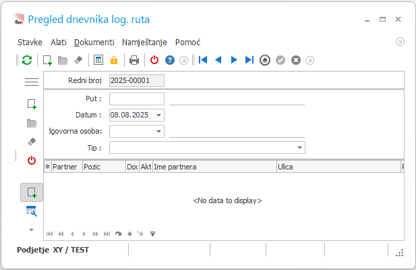This screenshot has width=416, height=270.
Task: Click the dark cancel X circle icon
Action: pos(296,60)
